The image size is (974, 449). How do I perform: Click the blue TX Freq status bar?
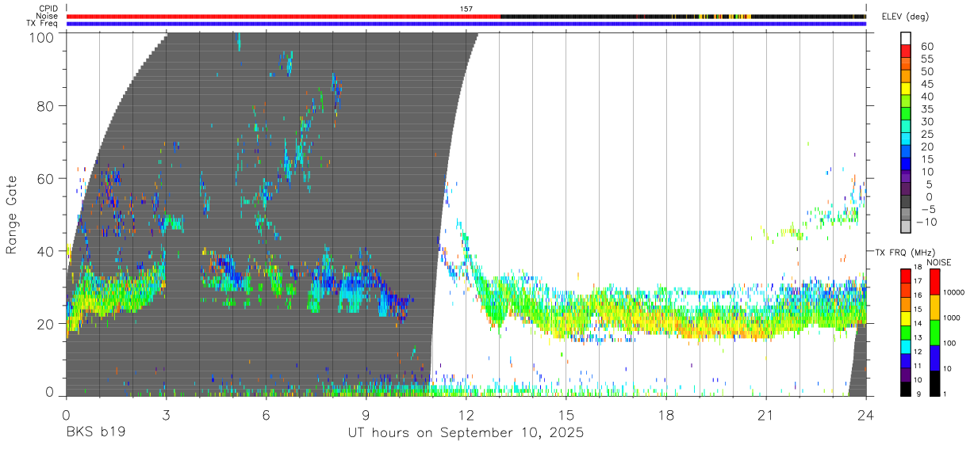tap(466, 24)
